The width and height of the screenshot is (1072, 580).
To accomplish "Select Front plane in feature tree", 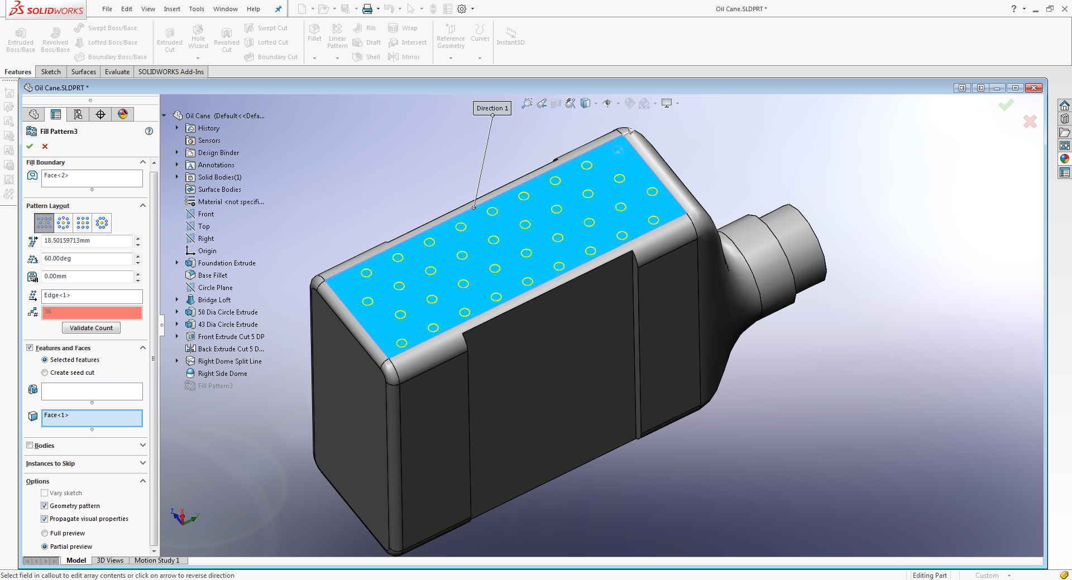I will [x=206, y=214].
